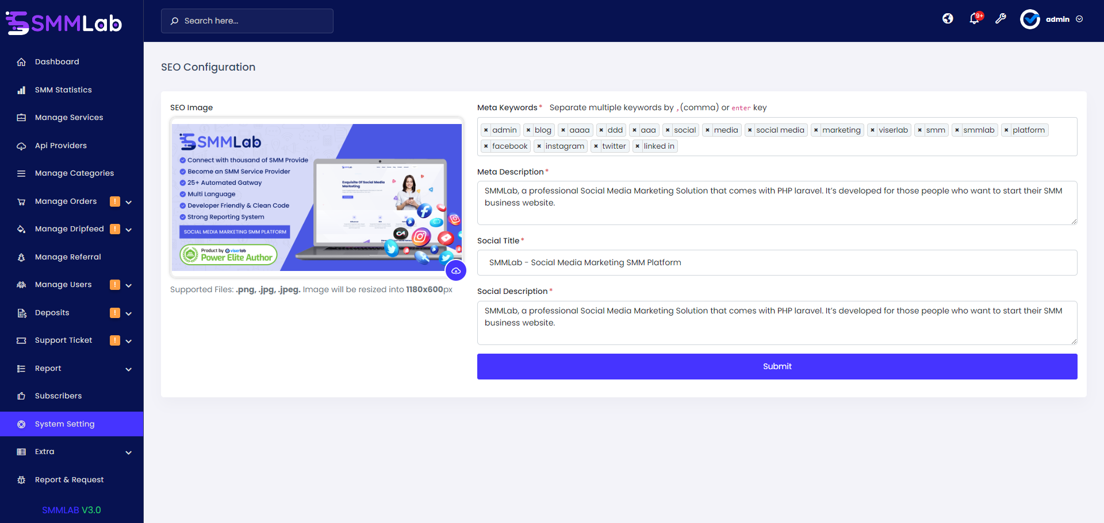Click the Support Ticket icon
Viewport: 1104px width, 523px height.
(x=21, y=340)
